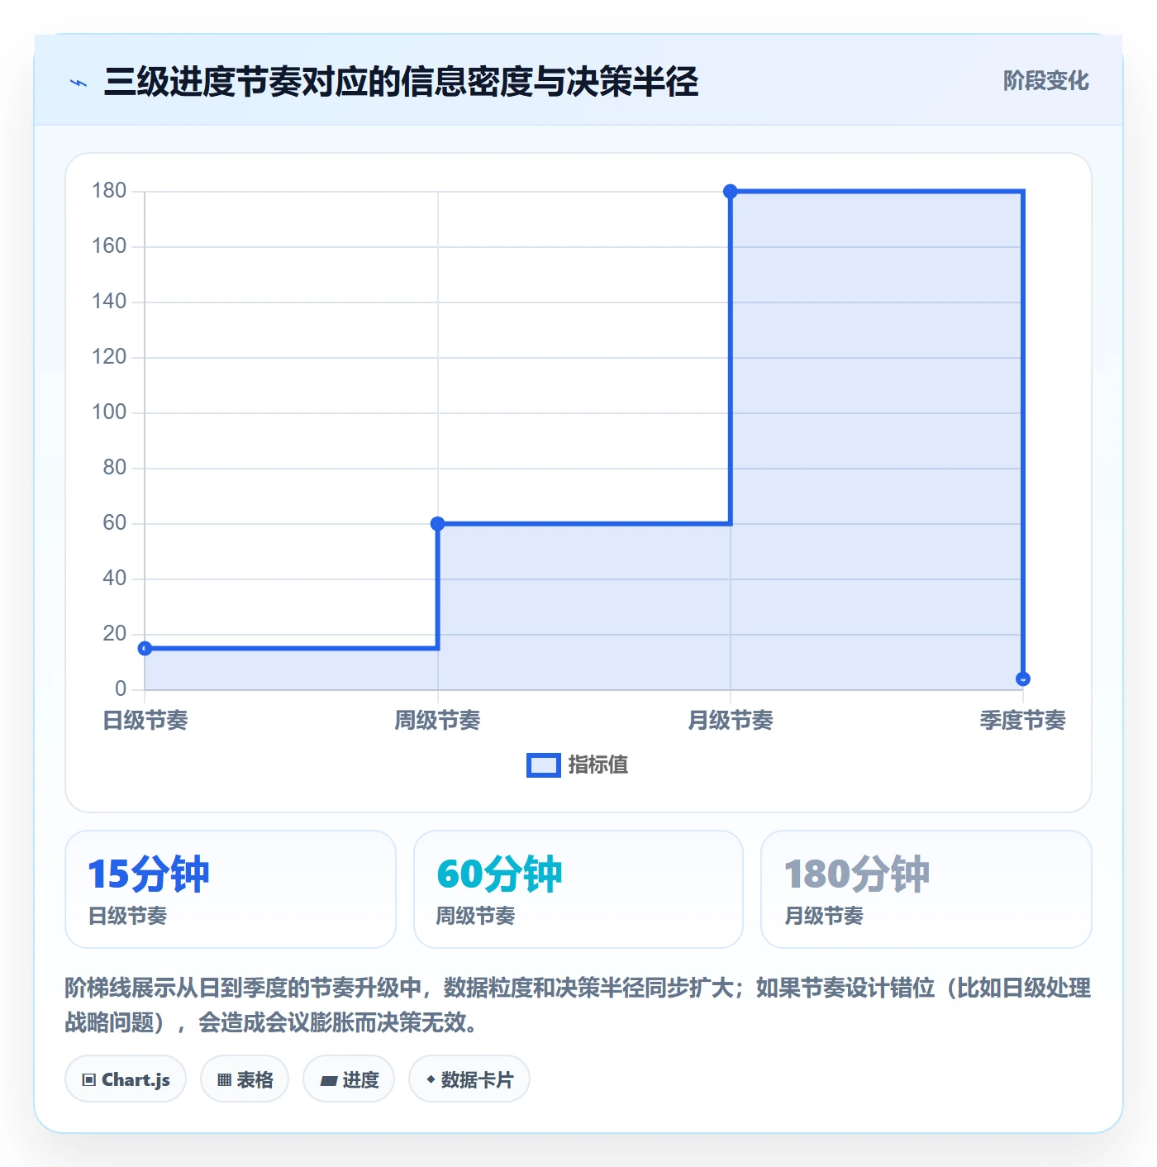Click the 进度 tag chip
This screenshot has width=1157, height=1167.
pyautogui.click(x=349, y=1079)
